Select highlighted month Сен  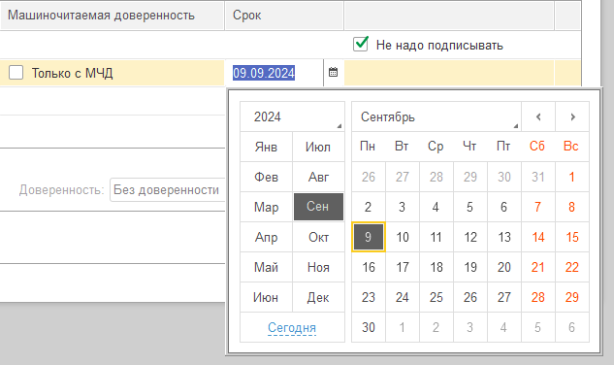318,207
